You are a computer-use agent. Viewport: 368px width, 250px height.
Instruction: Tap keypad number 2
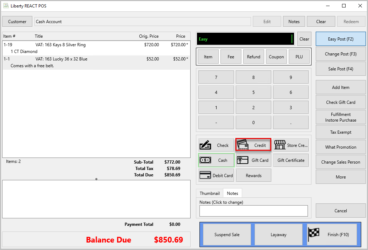pos(254,107)
